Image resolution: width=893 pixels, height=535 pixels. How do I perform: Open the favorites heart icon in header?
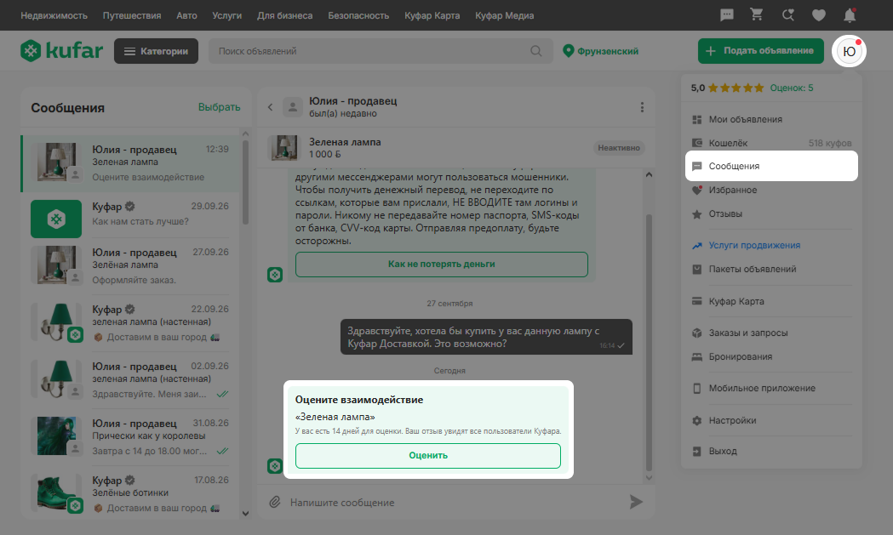pos(818,15)
